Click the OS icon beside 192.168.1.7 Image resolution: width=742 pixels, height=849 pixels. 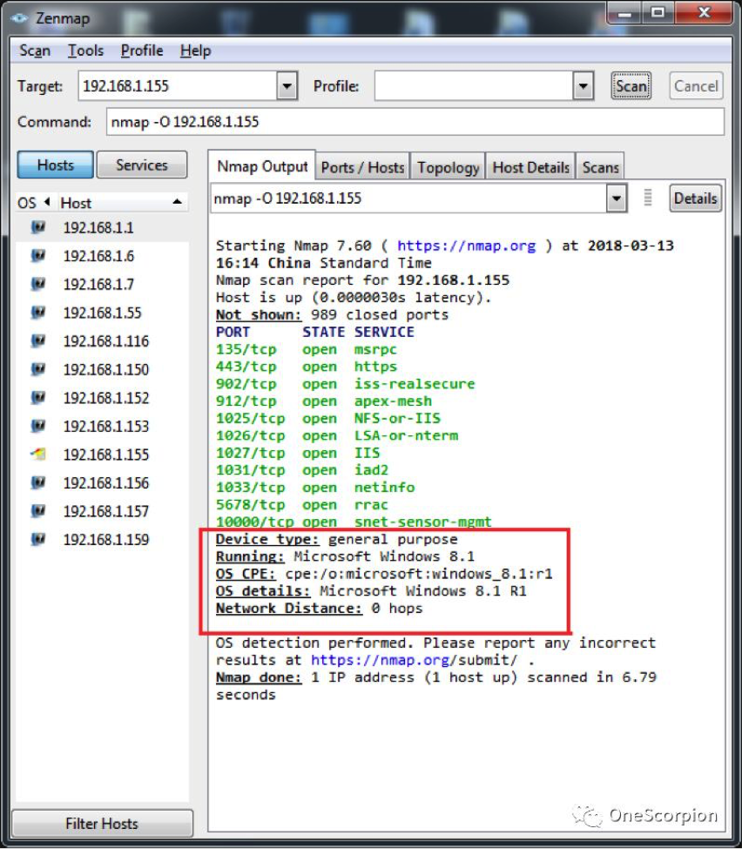[x=38, y=284]
